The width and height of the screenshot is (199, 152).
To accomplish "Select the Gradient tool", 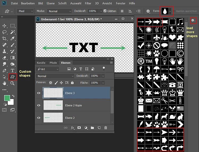I will tap(12, 58).
